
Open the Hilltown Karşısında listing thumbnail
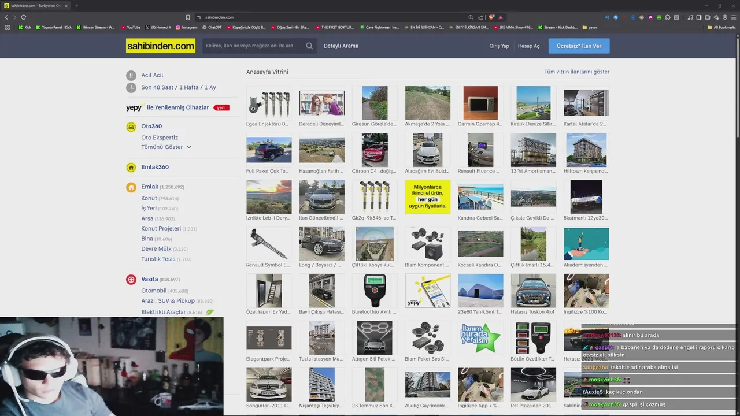tap(586, 150)
